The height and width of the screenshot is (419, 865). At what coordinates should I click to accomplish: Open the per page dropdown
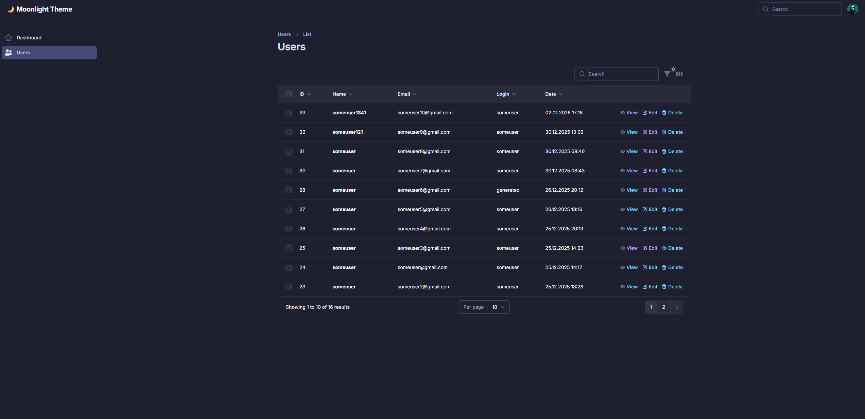(498, 307)
